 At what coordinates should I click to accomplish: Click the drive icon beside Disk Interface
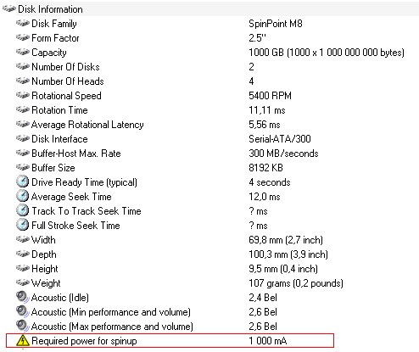23,138
